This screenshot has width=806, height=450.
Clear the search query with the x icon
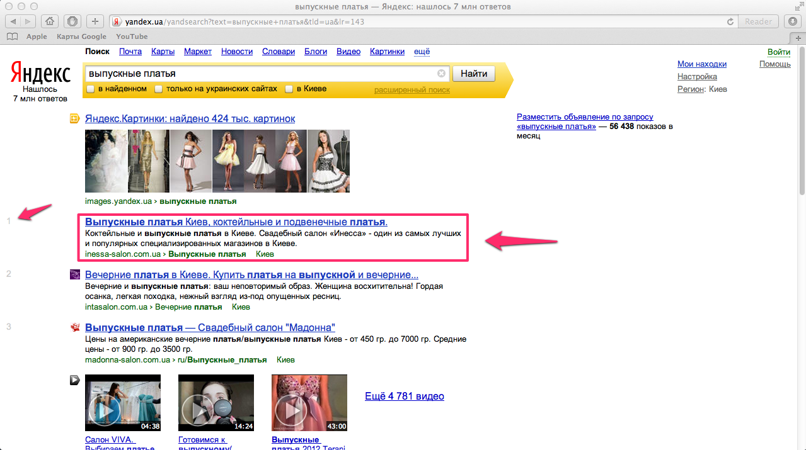(x=441, y=74)
